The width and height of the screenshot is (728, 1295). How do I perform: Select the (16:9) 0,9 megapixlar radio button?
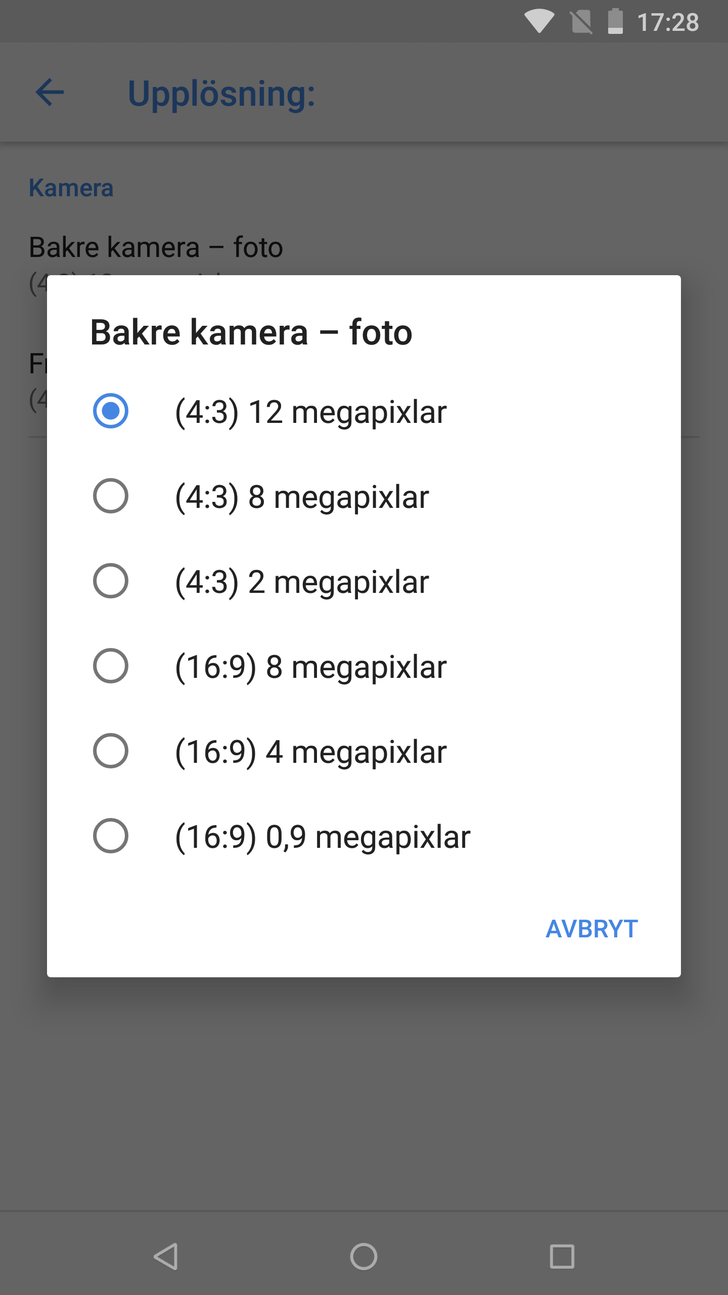point(111,836)
